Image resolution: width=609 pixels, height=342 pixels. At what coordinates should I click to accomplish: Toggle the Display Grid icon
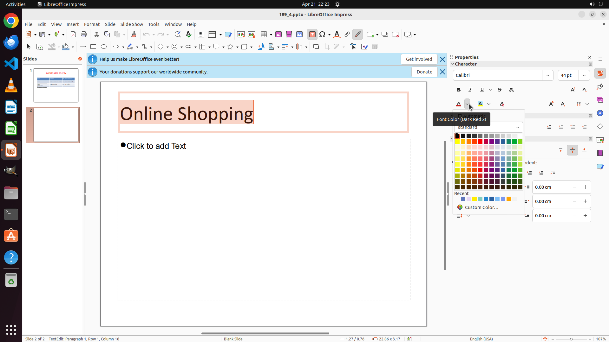point(201,35)
